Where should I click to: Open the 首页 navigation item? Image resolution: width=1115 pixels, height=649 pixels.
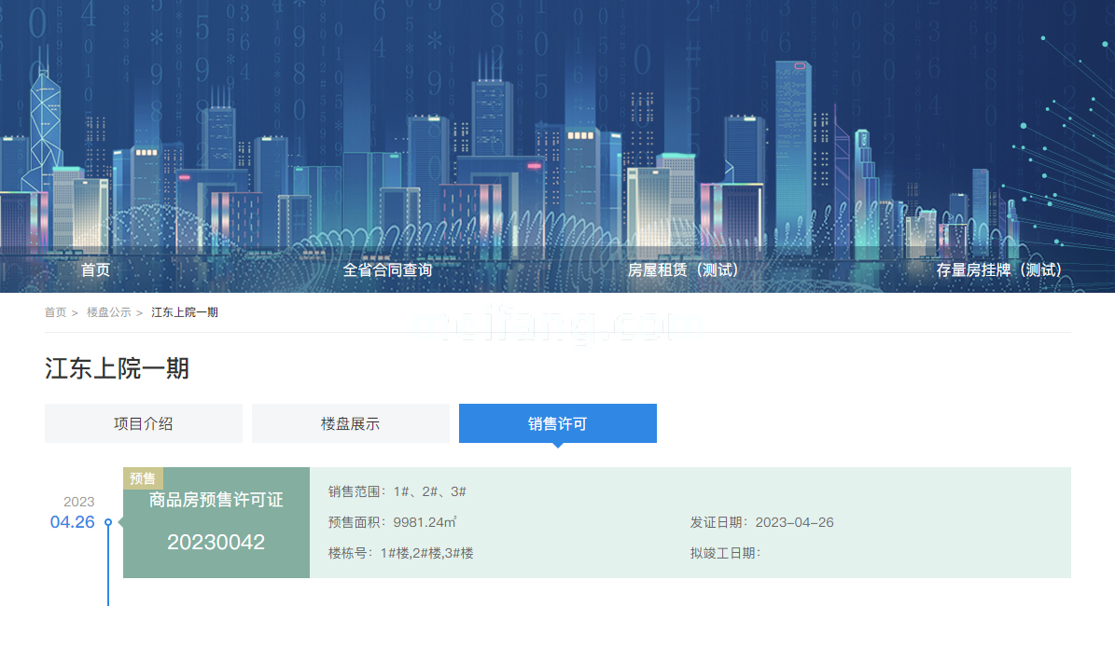click(x=98, y=269)
